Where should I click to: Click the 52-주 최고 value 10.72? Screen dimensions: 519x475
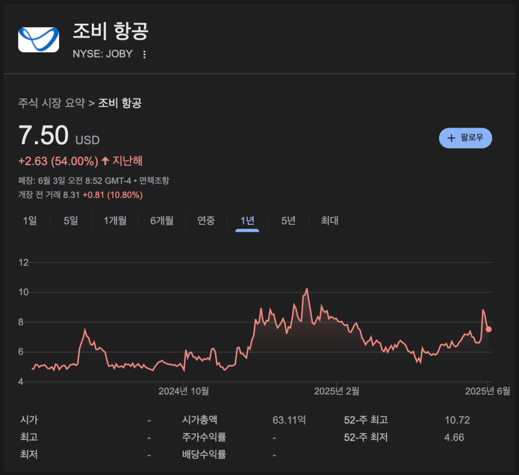point(457,420)
